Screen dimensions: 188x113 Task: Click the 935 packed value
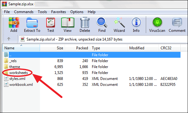coord(85,73)
